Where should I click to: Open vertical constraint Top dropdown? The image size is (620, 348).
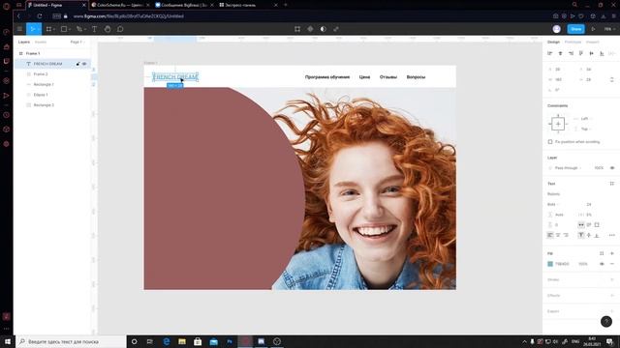[586, 129]
